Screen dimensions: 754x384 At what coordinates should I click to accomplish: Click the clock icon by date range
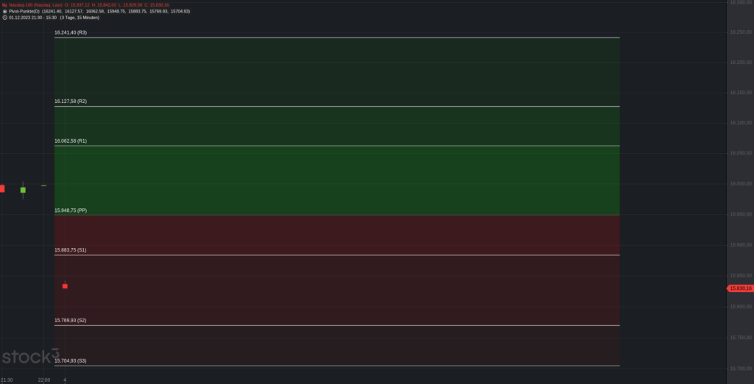pos(4,18)
